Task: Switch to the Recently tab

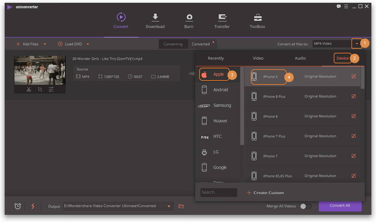Action: point(215,58)
